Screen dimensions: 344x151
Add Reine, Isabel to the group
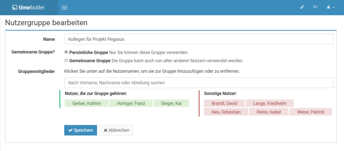pyautogui.click(x=268, y=112)
